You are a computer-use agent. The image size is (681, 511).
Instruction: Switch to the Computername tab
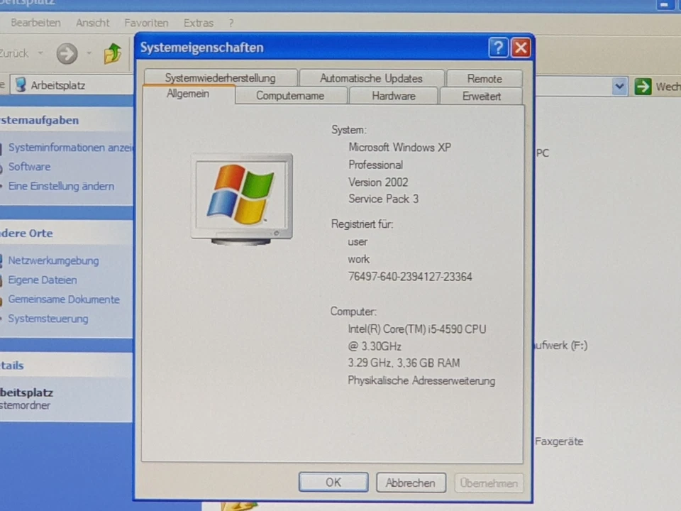pos(290,96)
